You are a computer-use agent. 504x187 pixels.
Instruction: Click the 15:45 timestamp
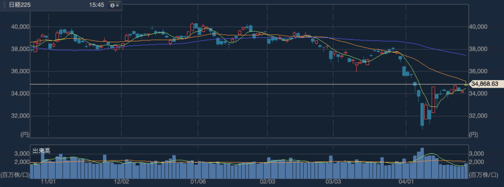tap(97, 5)
